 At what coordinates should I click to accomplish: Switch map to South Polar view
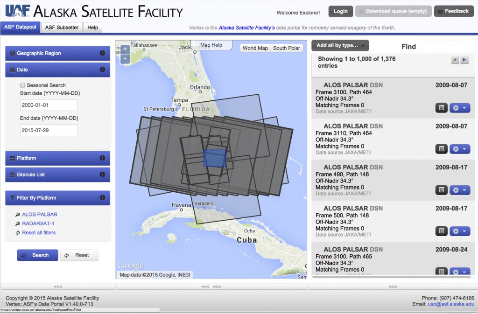pos(287,48)
